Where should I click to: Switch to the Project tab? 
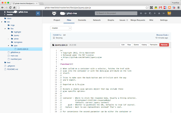point(57,20)
